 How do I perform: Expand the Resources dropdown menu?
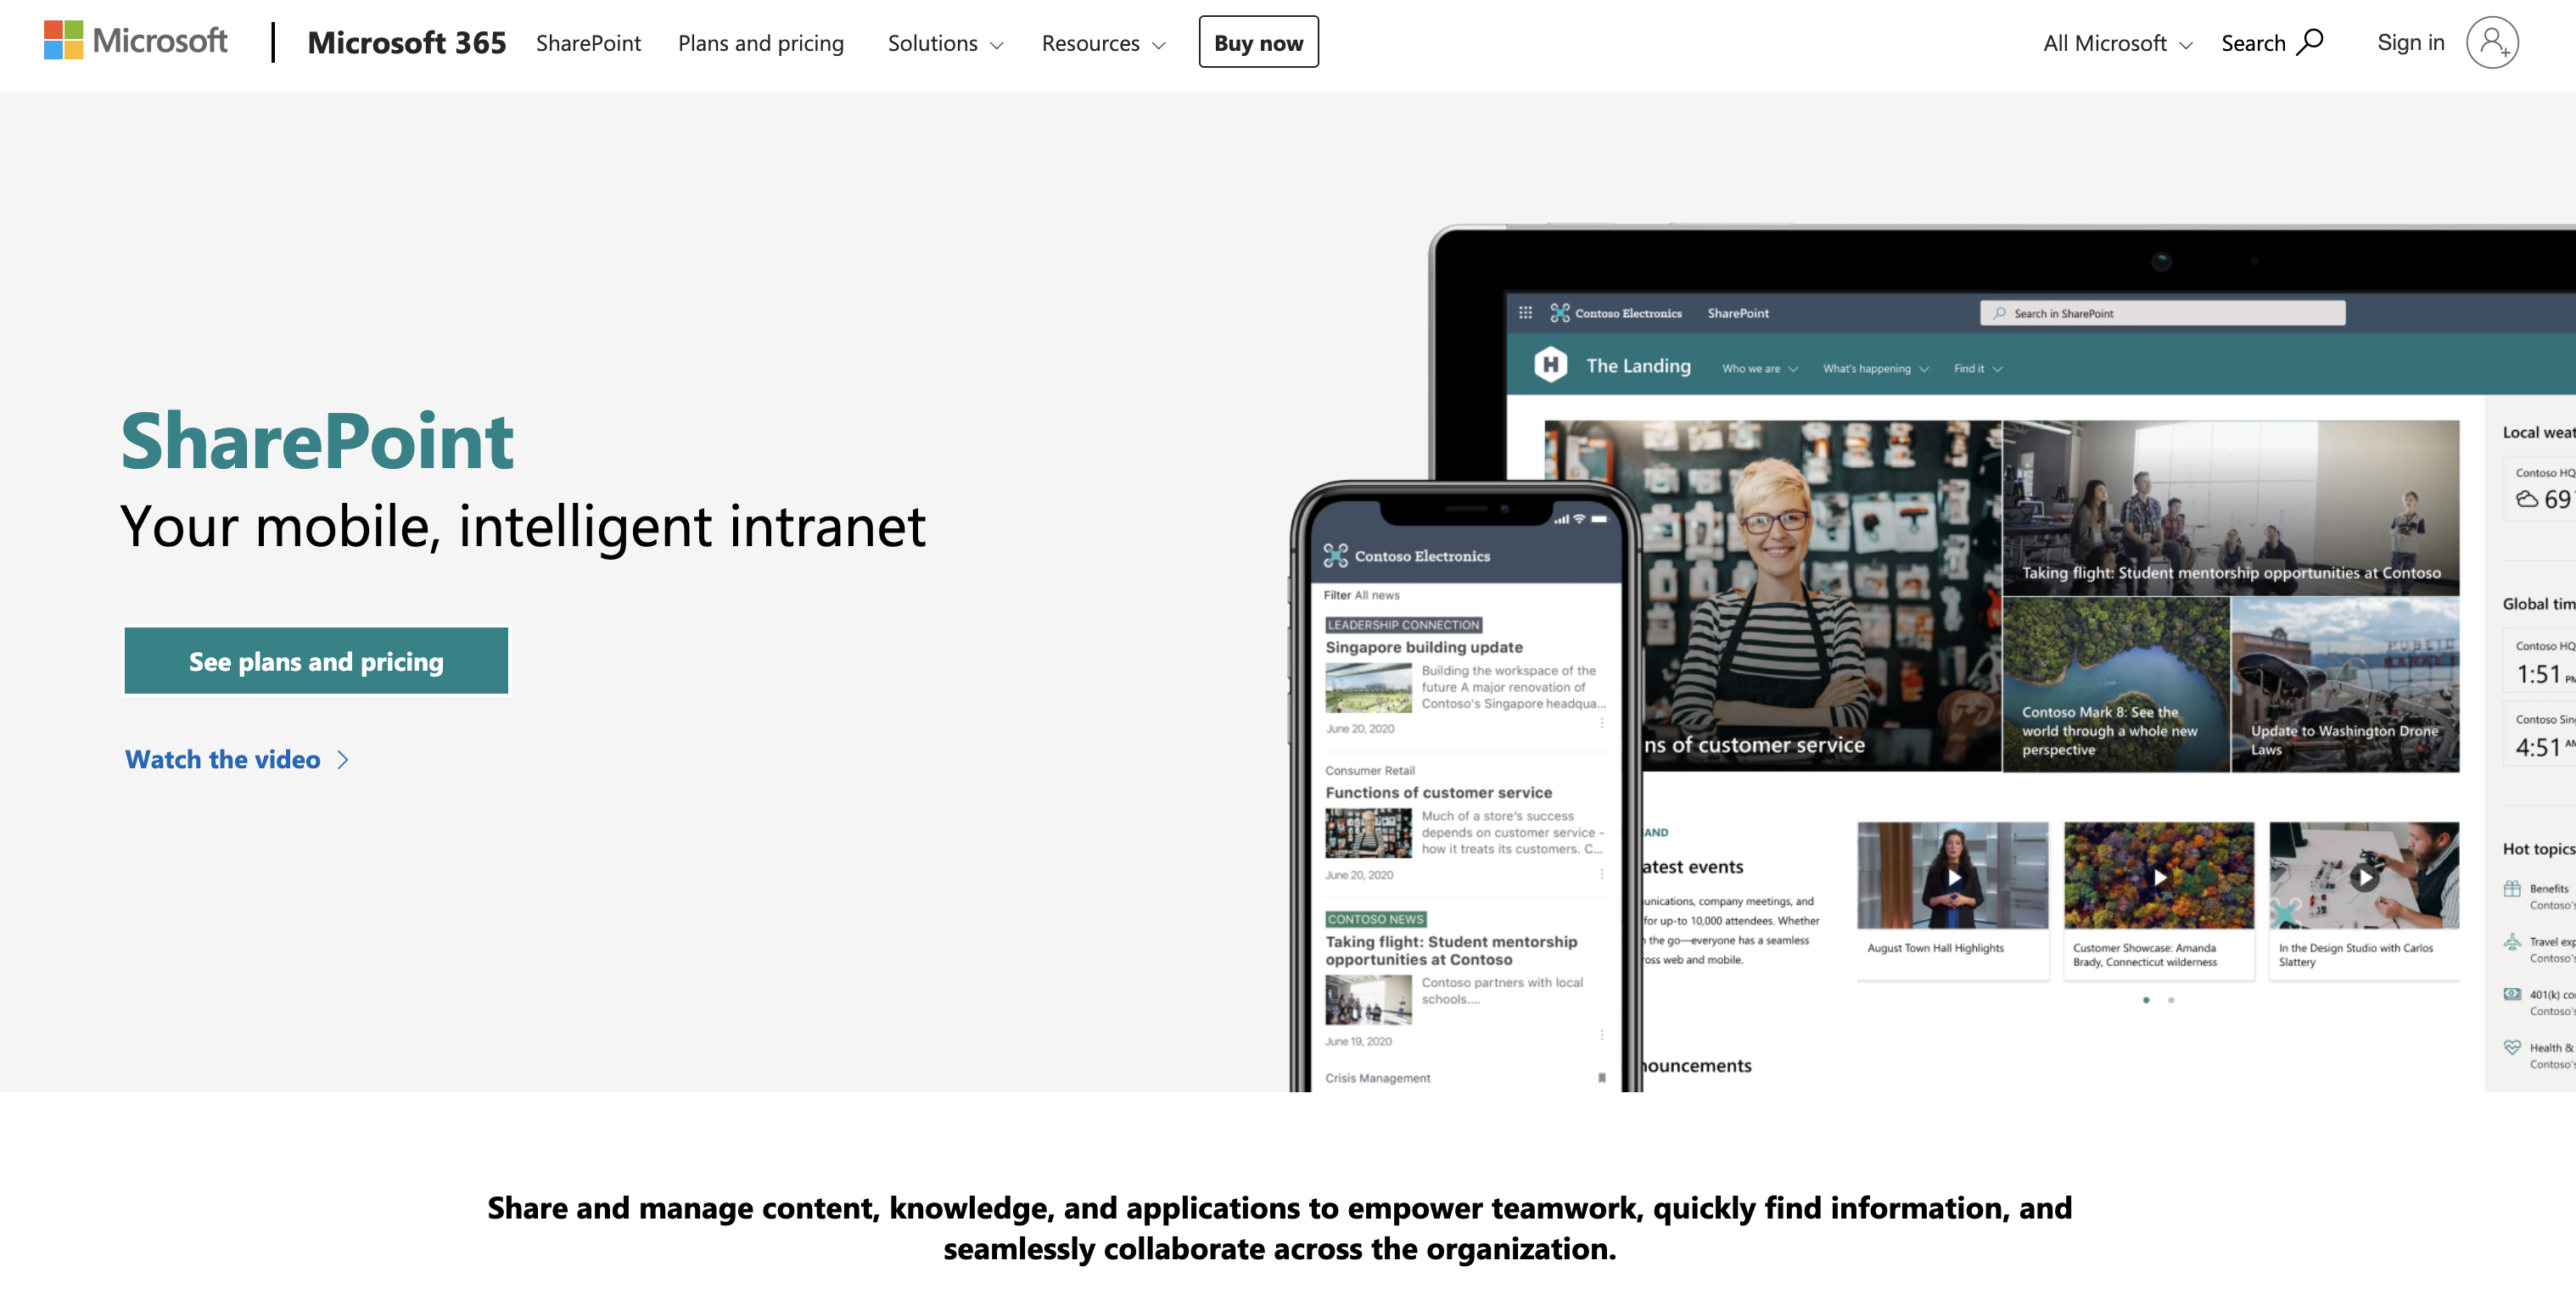coord(1102,42)
